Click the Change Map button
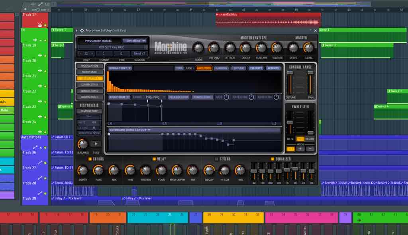Image resolution: width=408 pixels, height=235 pixels. pos(89,111)
